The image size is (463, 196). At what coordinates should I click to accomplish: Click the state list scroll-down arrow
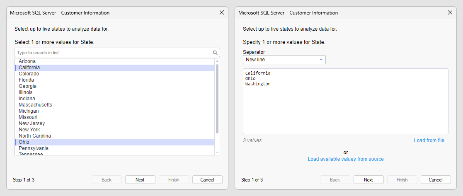217,152
